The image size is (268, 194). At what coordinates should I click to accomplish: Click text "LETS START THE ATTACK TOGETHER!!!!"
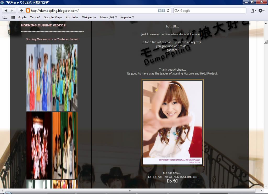[x=173, y=177]
